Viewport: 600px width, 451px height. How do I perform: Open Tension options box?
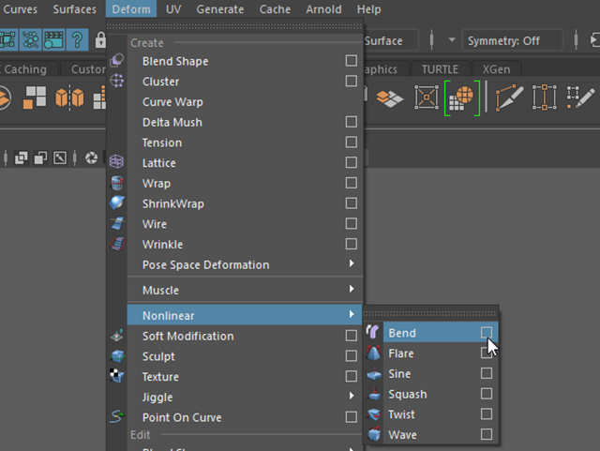pos(351,142)
